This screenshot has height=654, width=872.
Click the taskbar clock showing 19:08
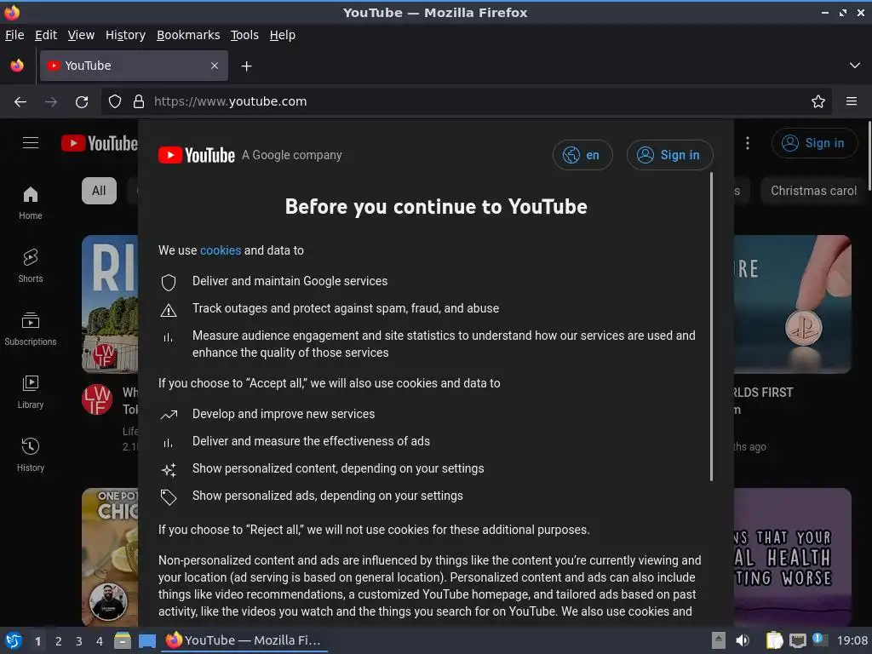click(x=852, y=640)
